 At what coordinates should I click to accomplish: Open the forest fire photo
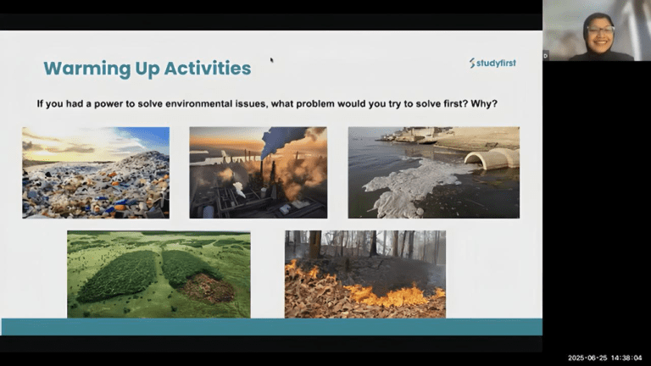coord(364,274)
